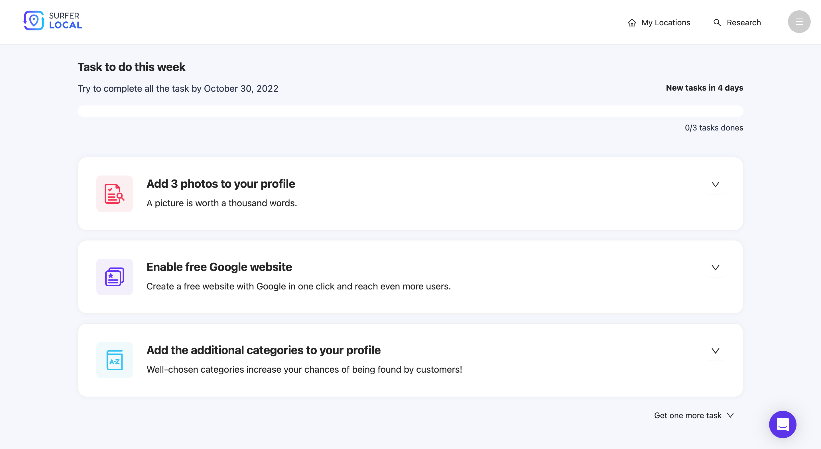Click the purple starred-pages website task icon
The image size is (821, 449).
click(114, 277)
